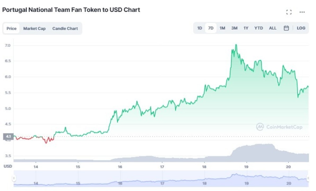
Task: Select the ALL time range
Action: click(273, 28)
